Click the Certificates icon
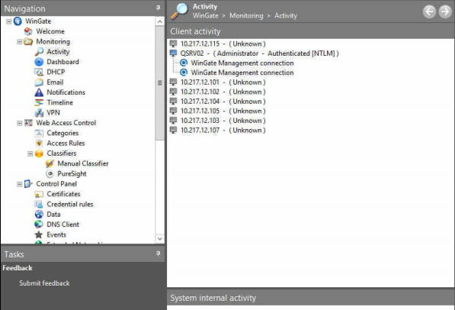 pos(39,194)
